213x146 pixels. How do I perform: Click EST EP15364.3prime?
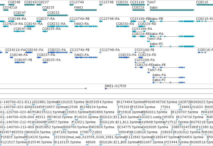pos(132,109)
